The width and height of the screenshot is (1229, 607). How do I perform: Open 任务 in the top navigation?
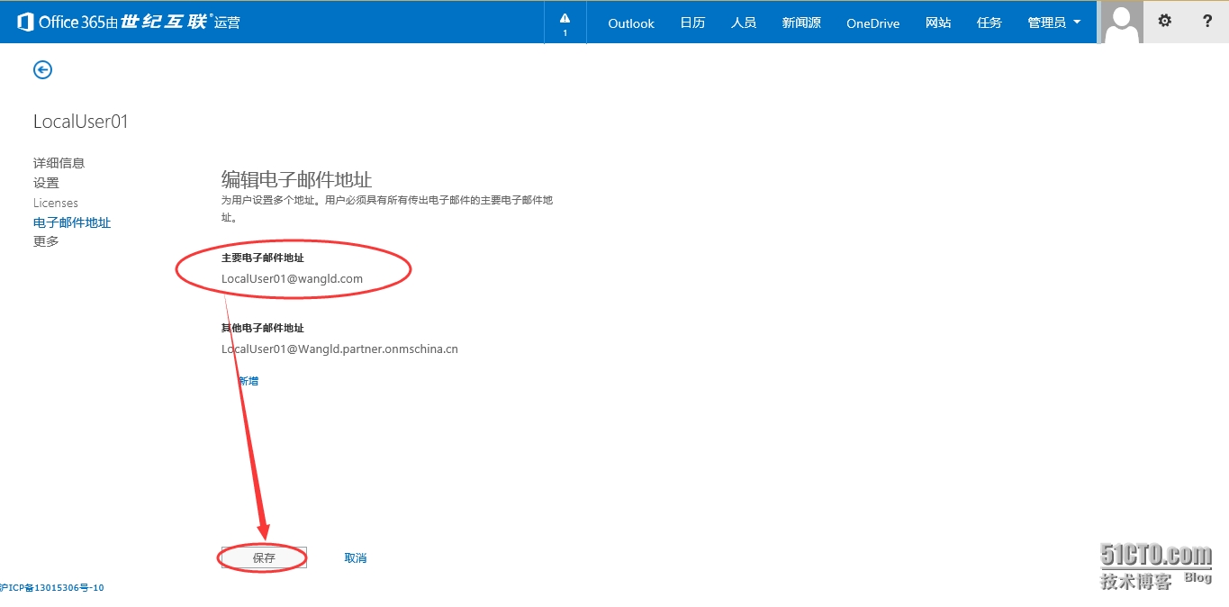coord(989,23)
